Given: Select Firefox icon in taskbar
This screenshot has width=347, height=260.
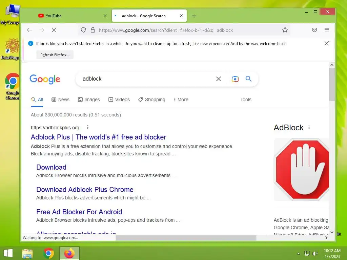Looking at the screenshot, I should tap(69, 253).
